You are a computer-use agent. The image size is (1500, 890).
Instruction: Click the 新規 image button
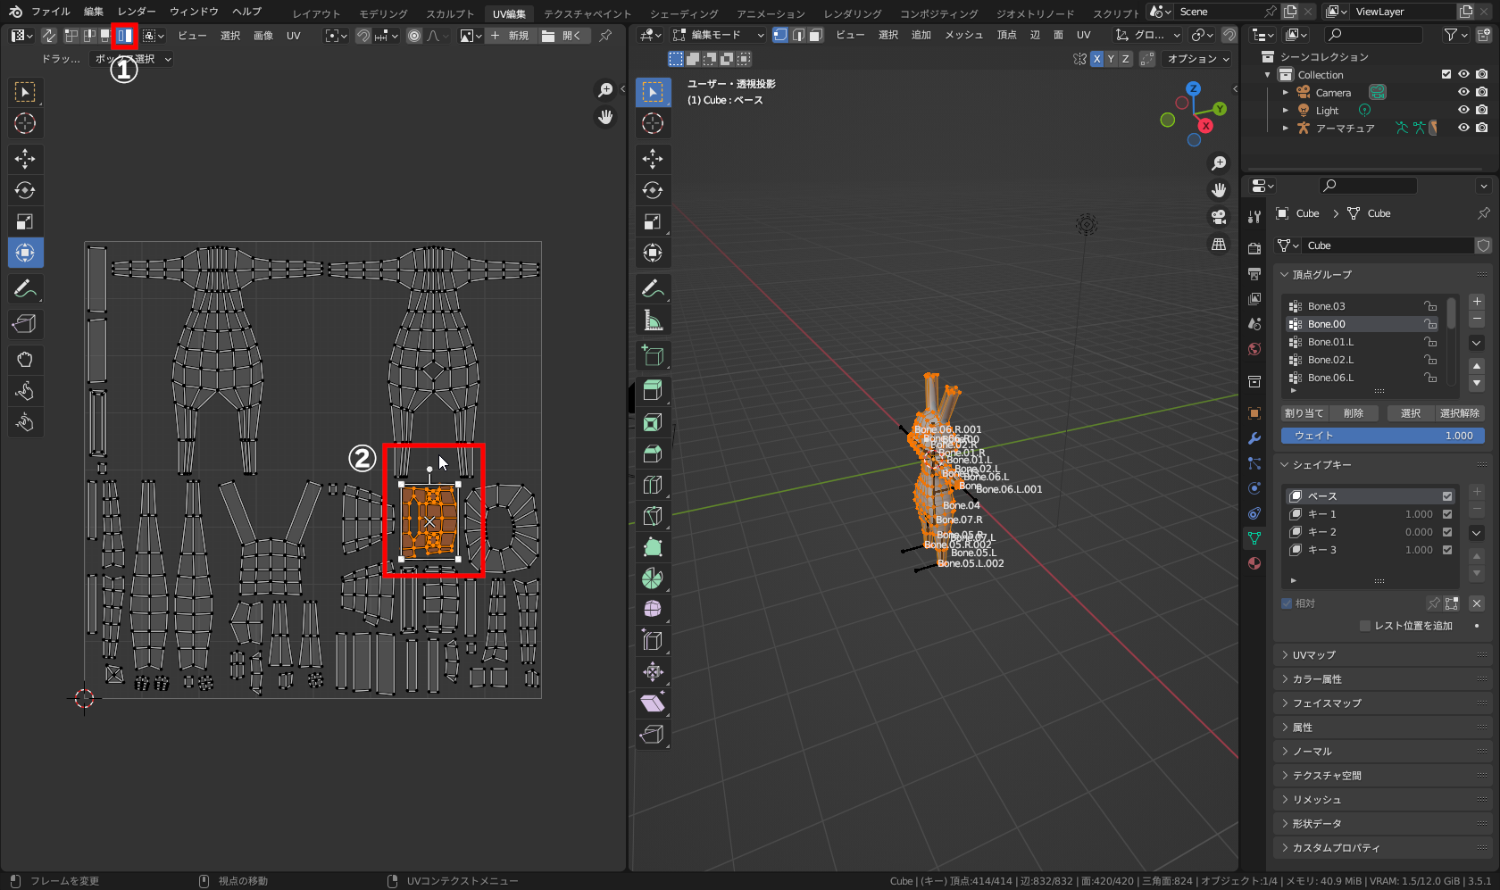[x=509, y=36]
